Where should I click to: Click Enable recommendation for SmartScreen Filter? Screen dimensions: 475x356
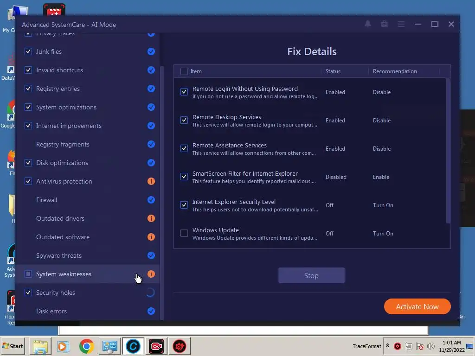[x=381, y=177]
